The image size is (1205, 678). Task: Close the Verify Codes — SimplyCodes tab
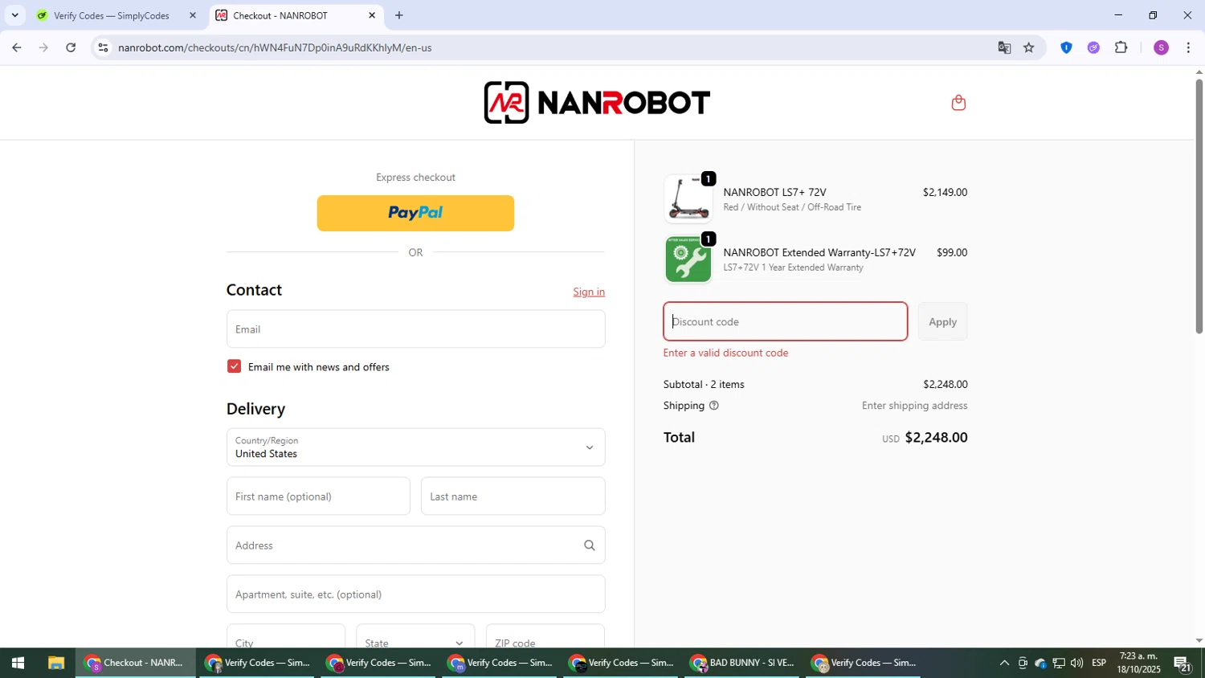pos(192,15)
